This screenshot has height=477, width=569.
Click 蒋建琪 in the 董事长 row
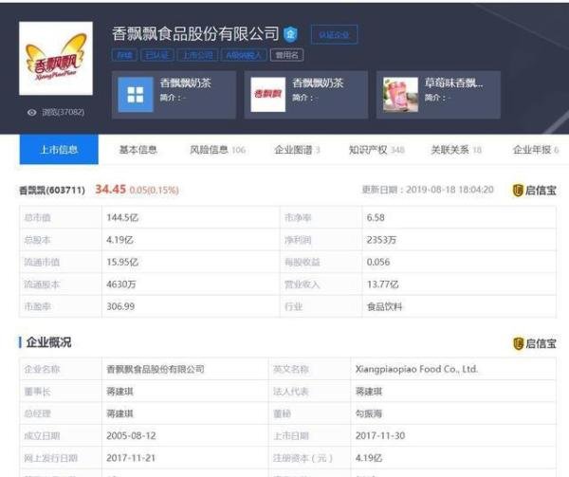pyautogui.click(x=119, y=392)
